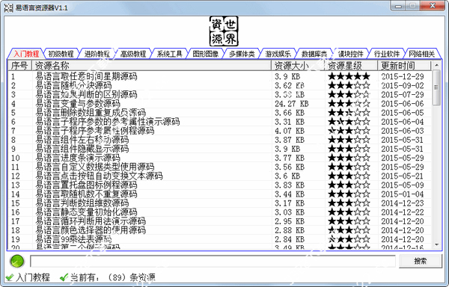Click green checkmark beside 入门教程 status
This screenshot has width=449, height=287.
pos(10,277)
